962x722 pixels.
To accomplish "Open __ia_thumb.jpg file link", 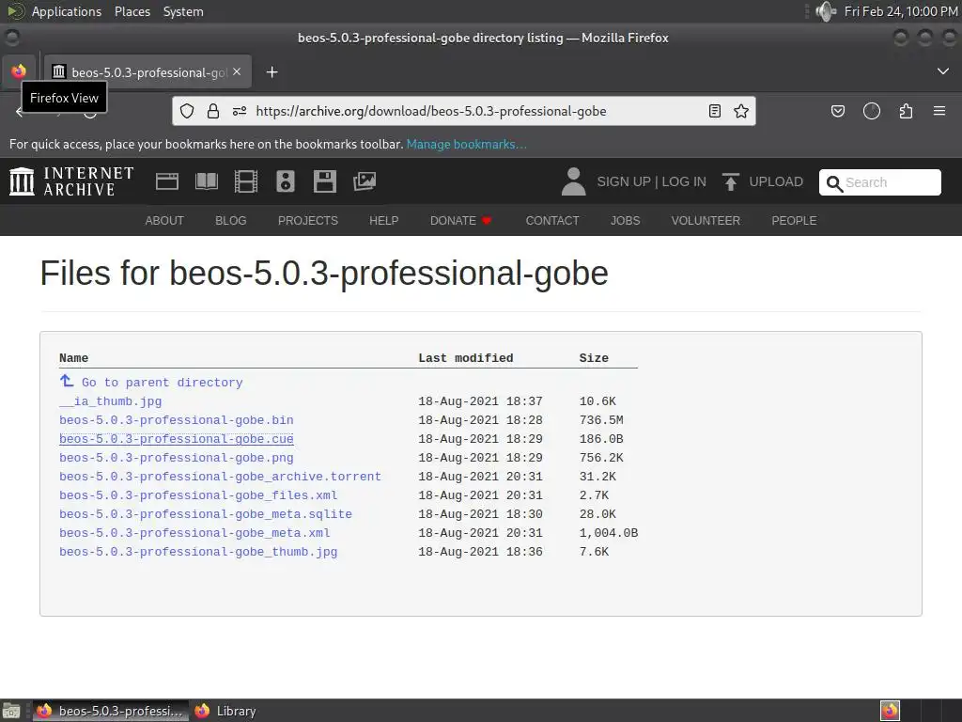I will coord(111,401).
